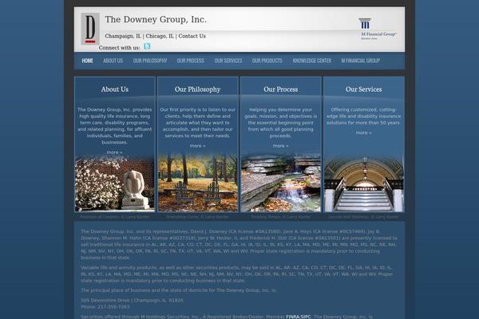This screenshot has height=319, width=479.
Task: Select Our Process in navigation bar
Action: 190,61
